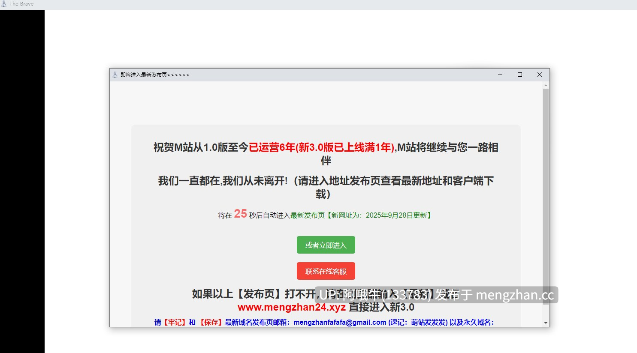Click the popup window's title bar icon
Image resolution: width=637 pixels, height=353 pixels.
point(115,75)
